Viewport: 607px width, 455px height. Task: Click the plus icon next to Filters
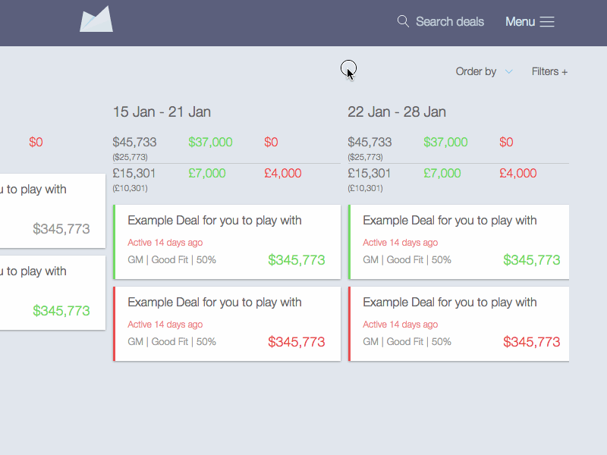coord(566,71)
